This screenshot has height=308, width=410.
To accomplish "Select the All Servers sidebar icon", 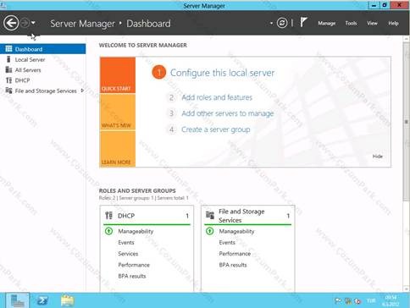I will (8, 69).
